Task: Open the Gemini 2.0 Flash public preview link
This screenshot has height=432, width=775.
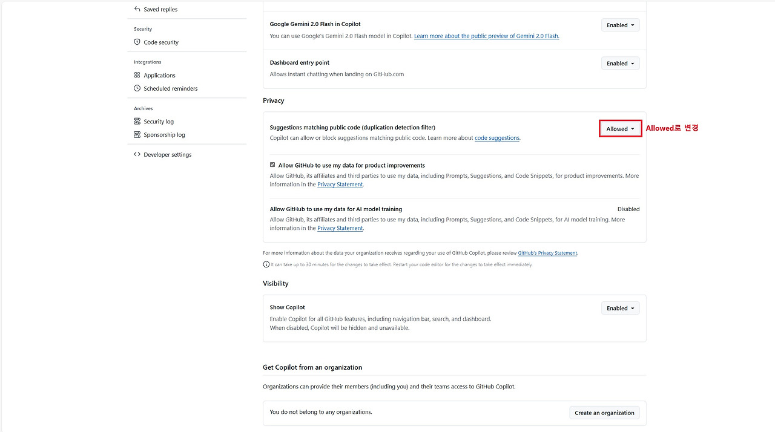Action: [x=486, y=36]
